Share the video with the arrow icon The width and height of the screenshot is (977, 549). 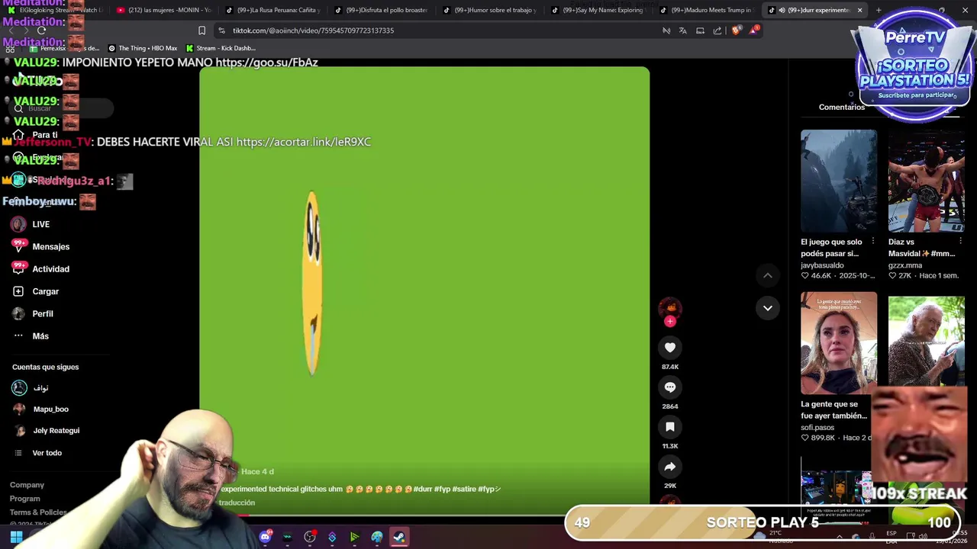[670, 467]
